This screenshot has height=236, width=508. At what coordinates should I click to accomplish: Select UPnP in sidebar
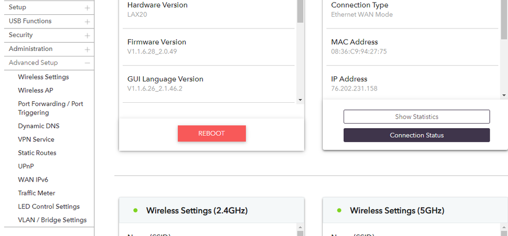(x=26, y=166)
